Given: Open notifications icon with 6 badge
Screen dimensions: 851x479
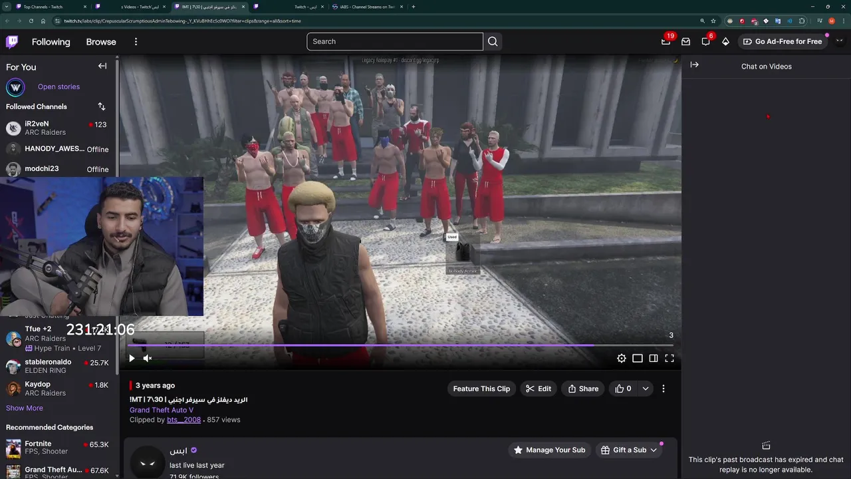Looking at the screenshot, I should pos(706,41).
